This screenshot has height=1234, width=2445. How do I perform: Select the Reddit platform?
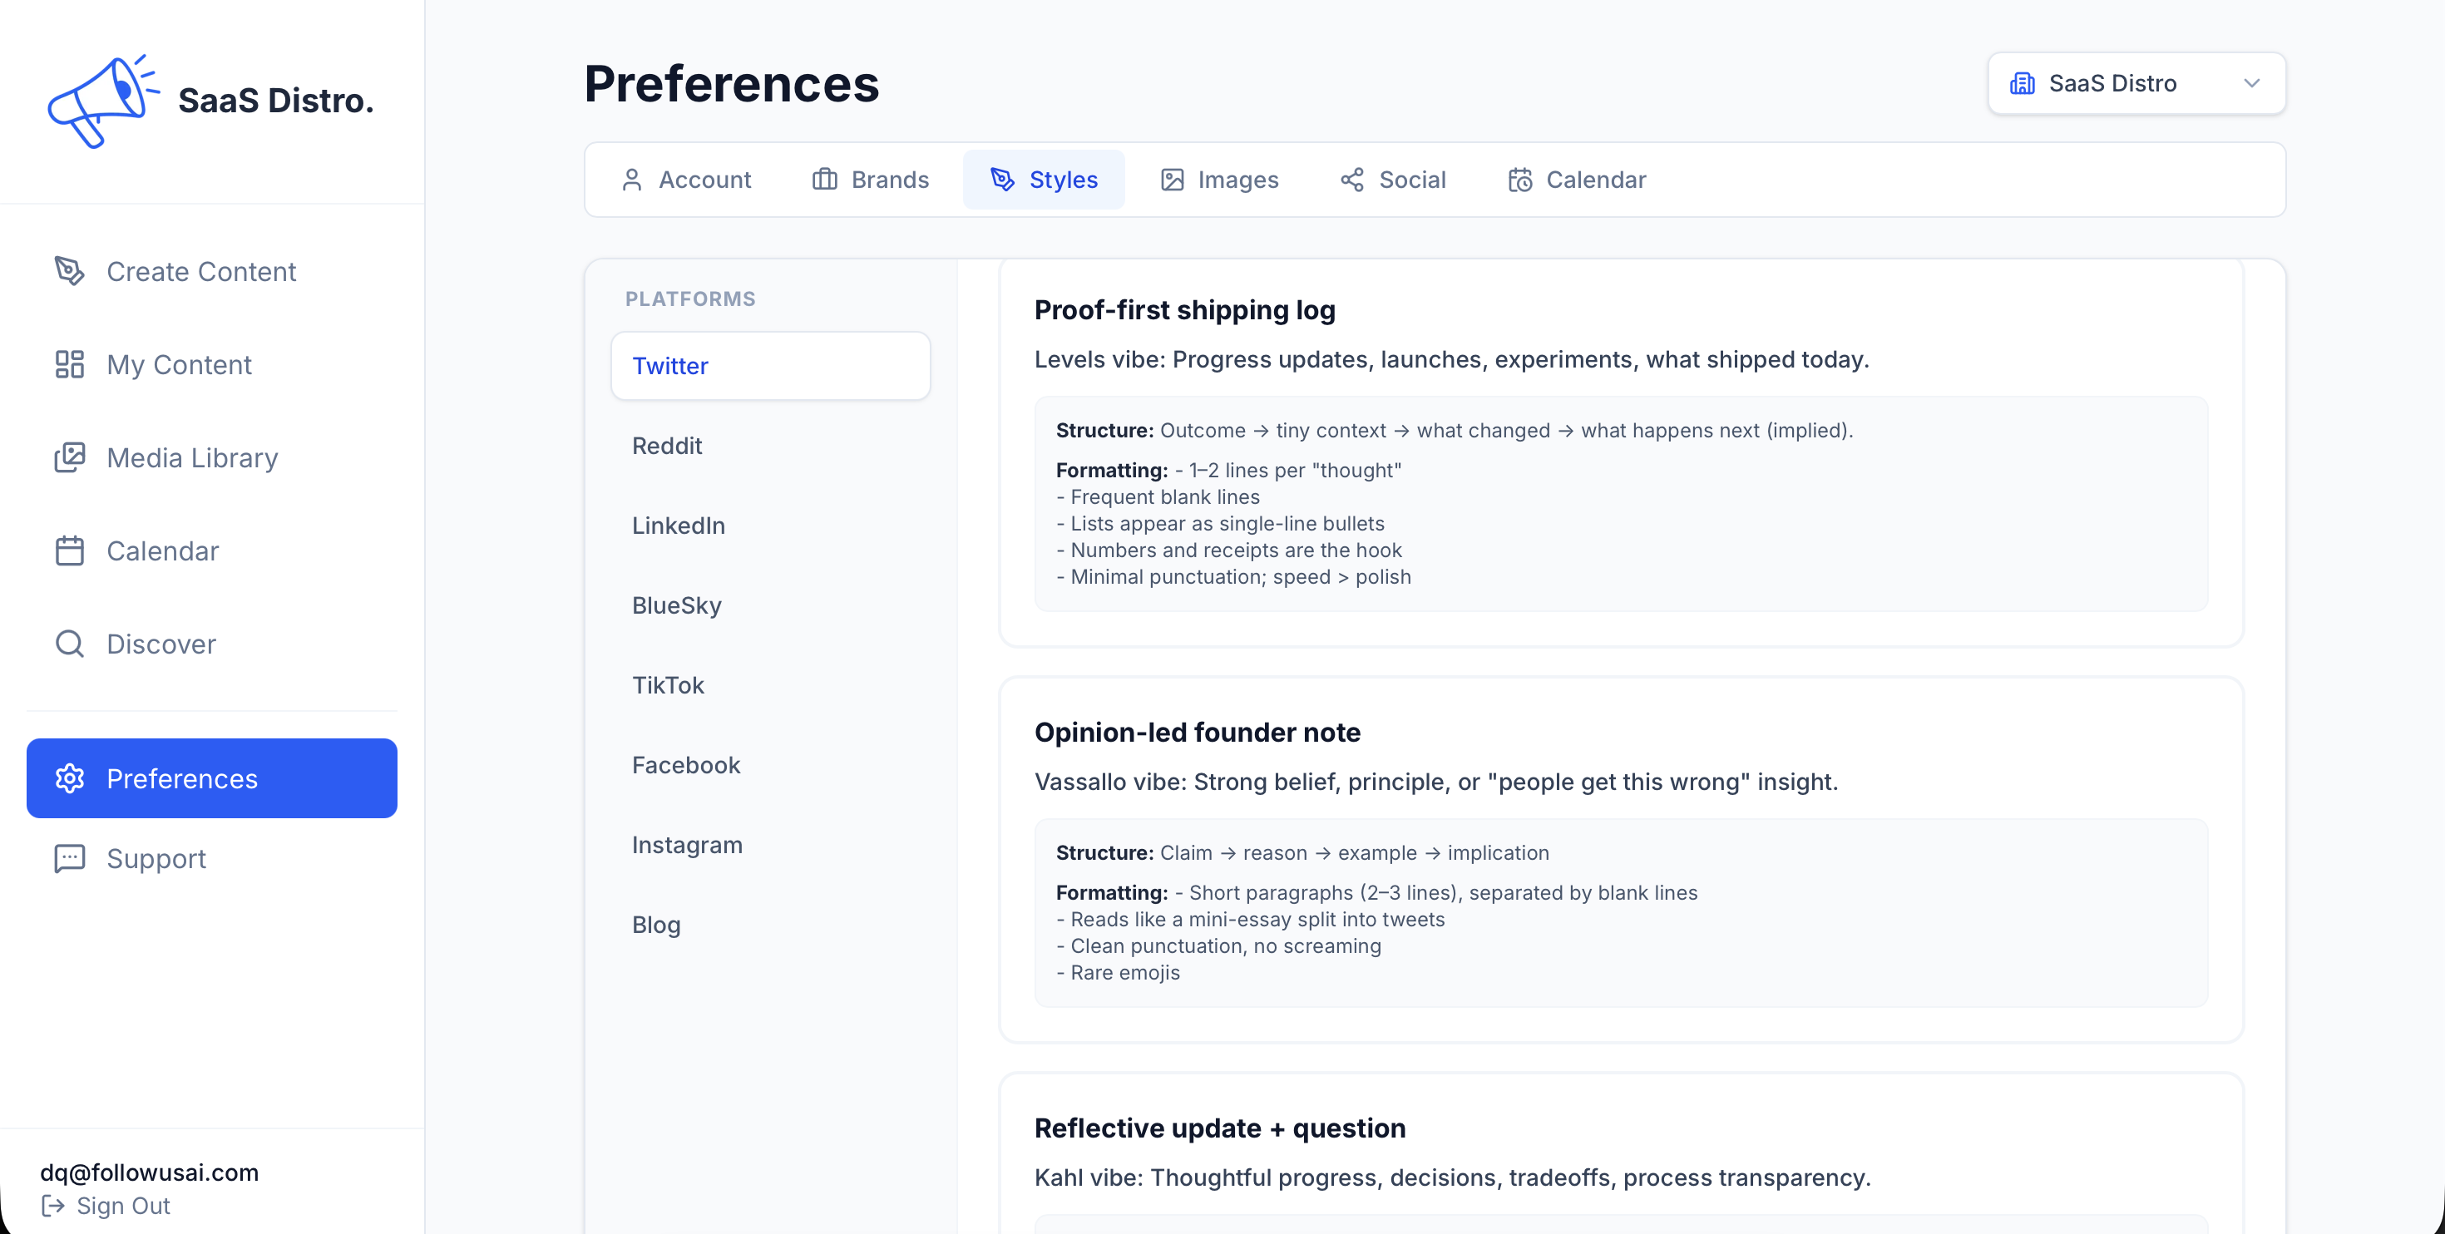point(666,445)
